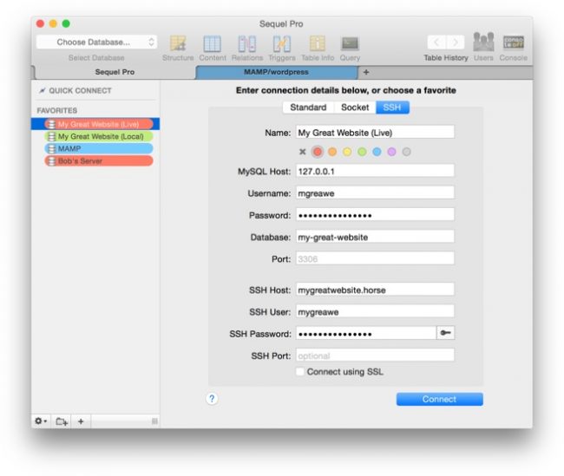The image size is (564, 476).
Task: Click the SSH Password field
Action: coord(366,334)
